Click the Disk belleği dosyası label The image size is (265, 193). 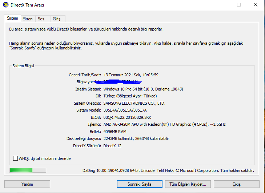[x=84, y=138]
